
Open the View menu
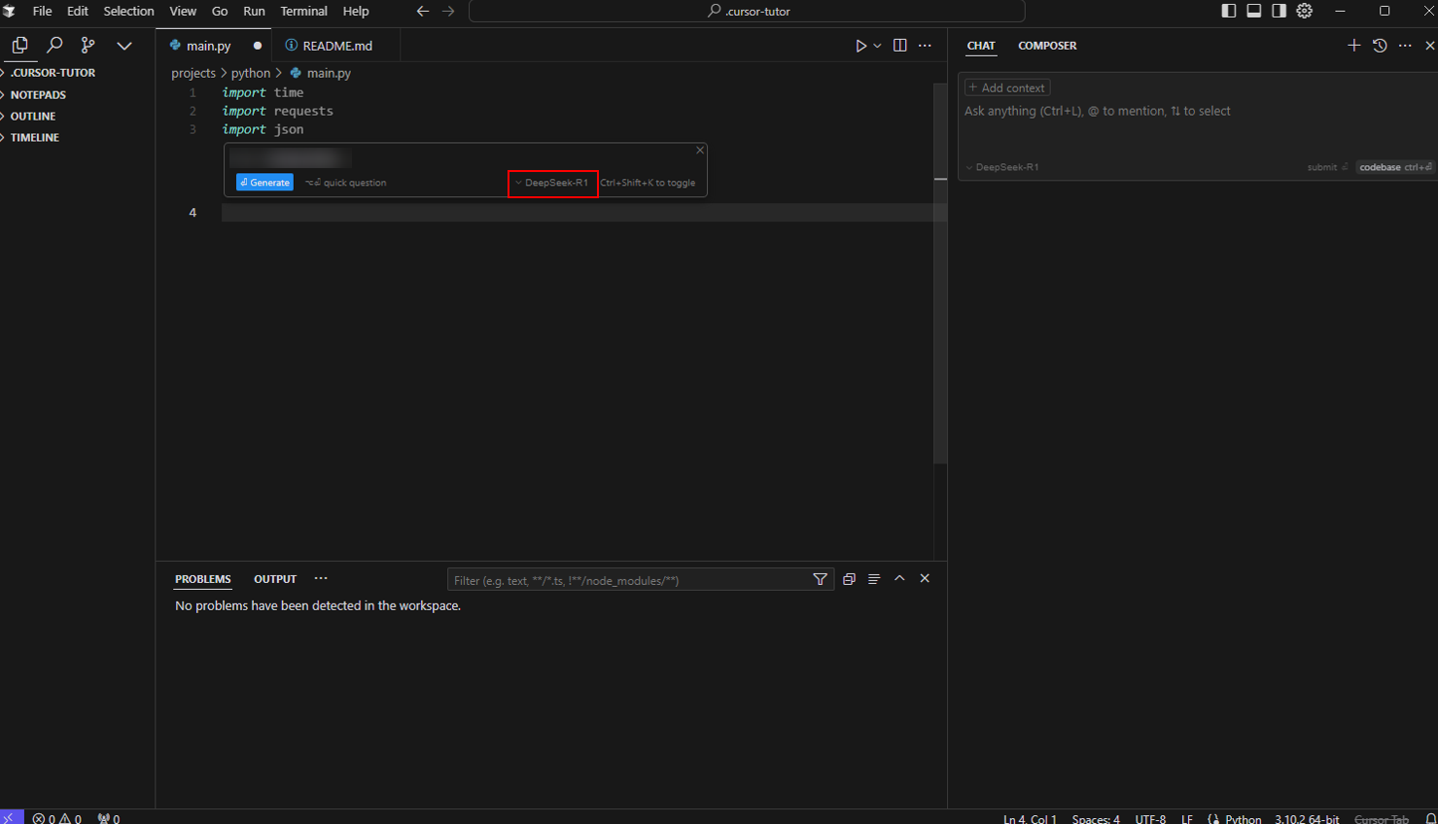tap(183, 12)
